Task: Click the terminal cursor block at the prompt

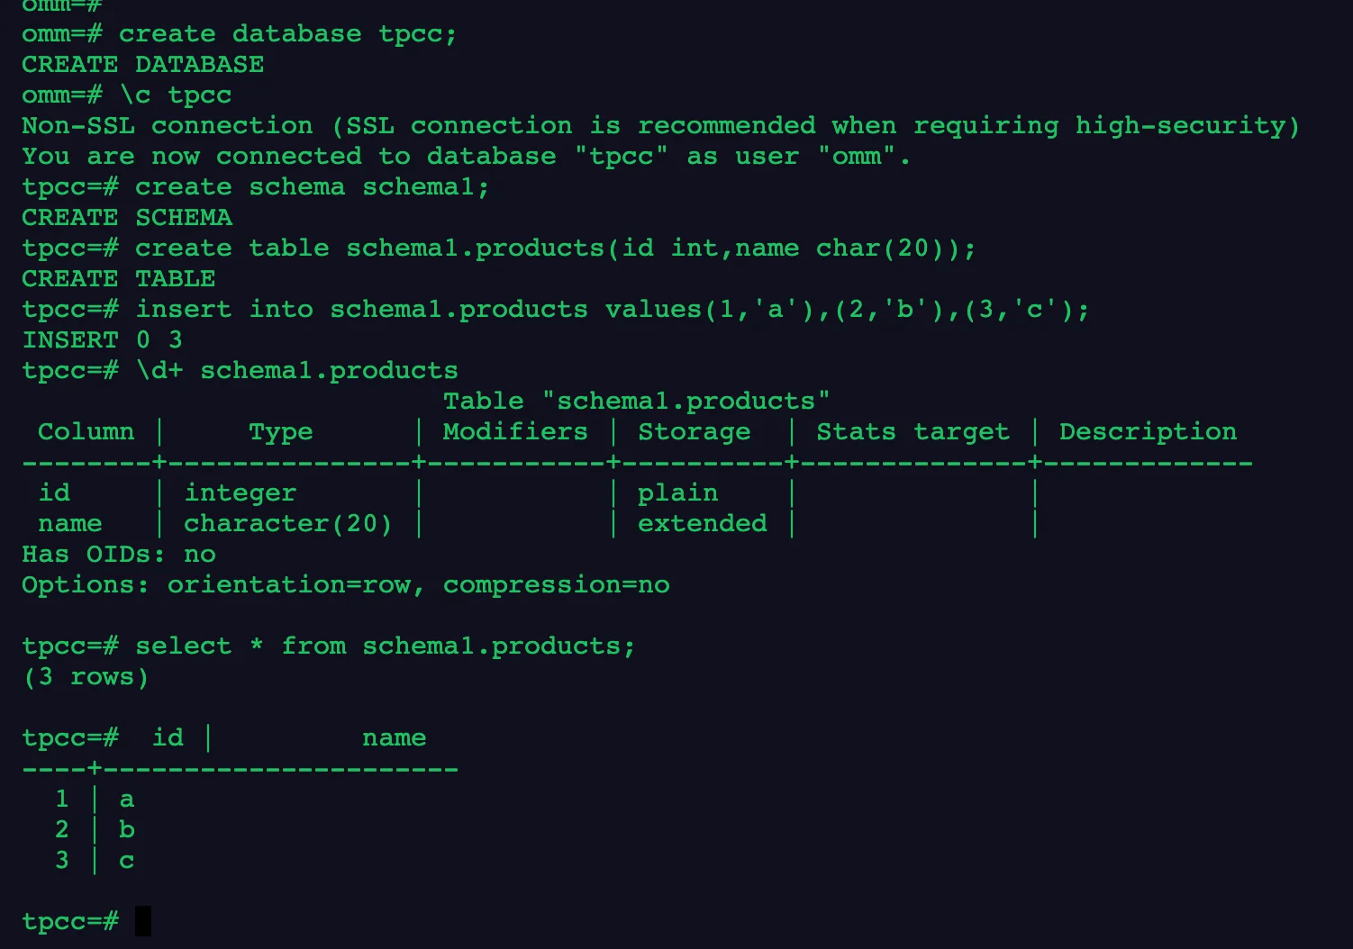Action: [x=143, y=921]
